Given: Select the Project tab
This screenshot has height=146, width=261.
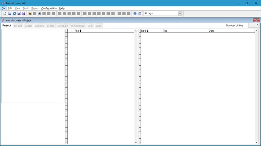Looking at the screenshot, I should 7,26.
